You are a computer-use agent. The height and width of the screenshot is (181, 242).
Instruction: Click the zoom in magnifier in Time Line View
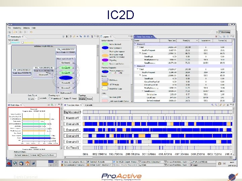[212, 105]
